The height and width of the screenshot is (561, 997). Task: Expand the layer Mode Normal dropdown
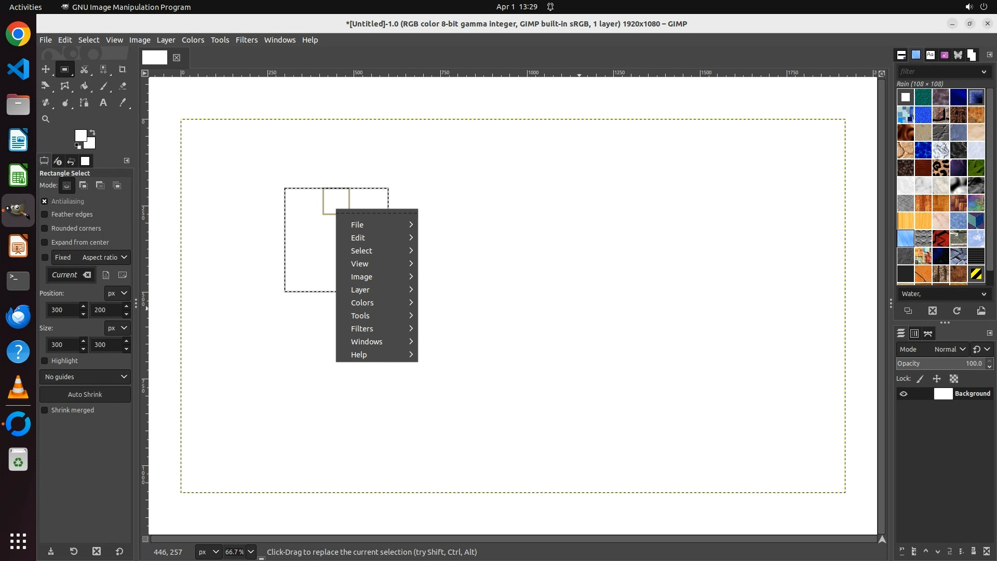click(950, 349)
